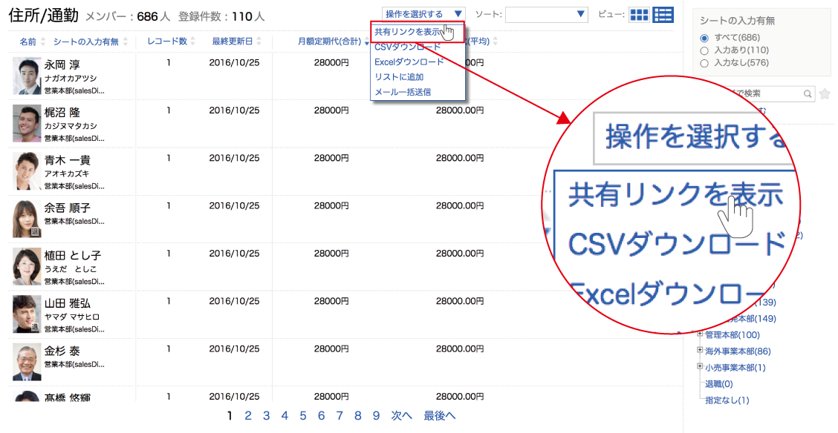
Task: Click the sort arrows next to シートの入力有無
Action: (125, 42)
